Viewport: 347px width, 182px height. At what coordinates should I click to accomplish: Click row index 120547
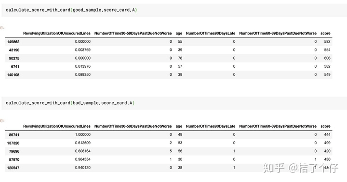[13, 168]
